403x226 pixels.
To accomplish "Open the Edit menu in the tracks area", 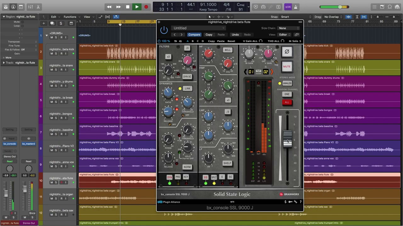I will (x=54, y=17).
